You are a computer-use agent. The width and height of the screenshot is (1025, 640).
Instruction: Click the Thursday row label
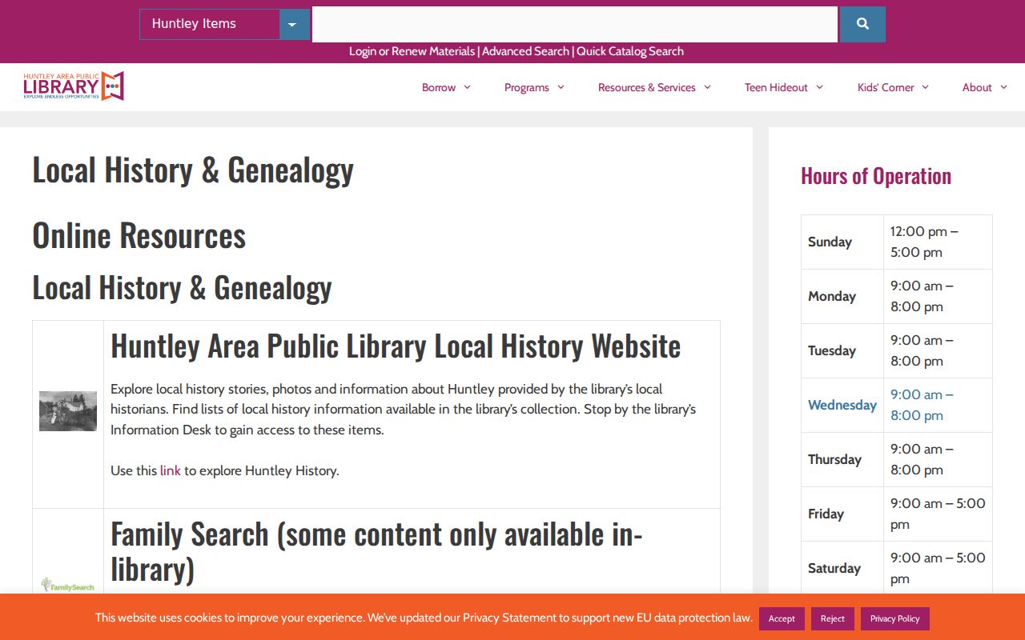pyautogui.click(x=834, y=459)
